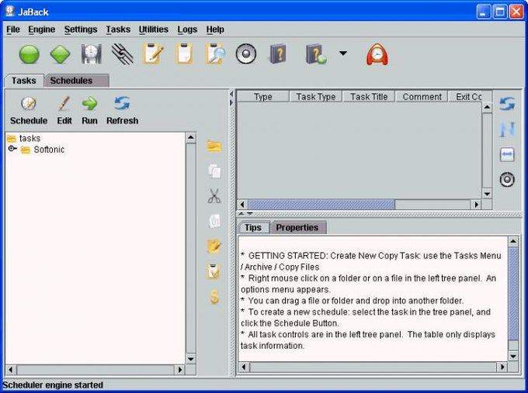528x393 pixels.
Task: Switch to the Tips tab
Action: tap(254, 228)
